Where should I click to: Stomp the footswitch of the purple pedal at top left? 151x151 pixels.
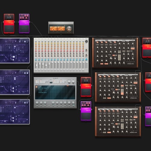coord(24,29)
